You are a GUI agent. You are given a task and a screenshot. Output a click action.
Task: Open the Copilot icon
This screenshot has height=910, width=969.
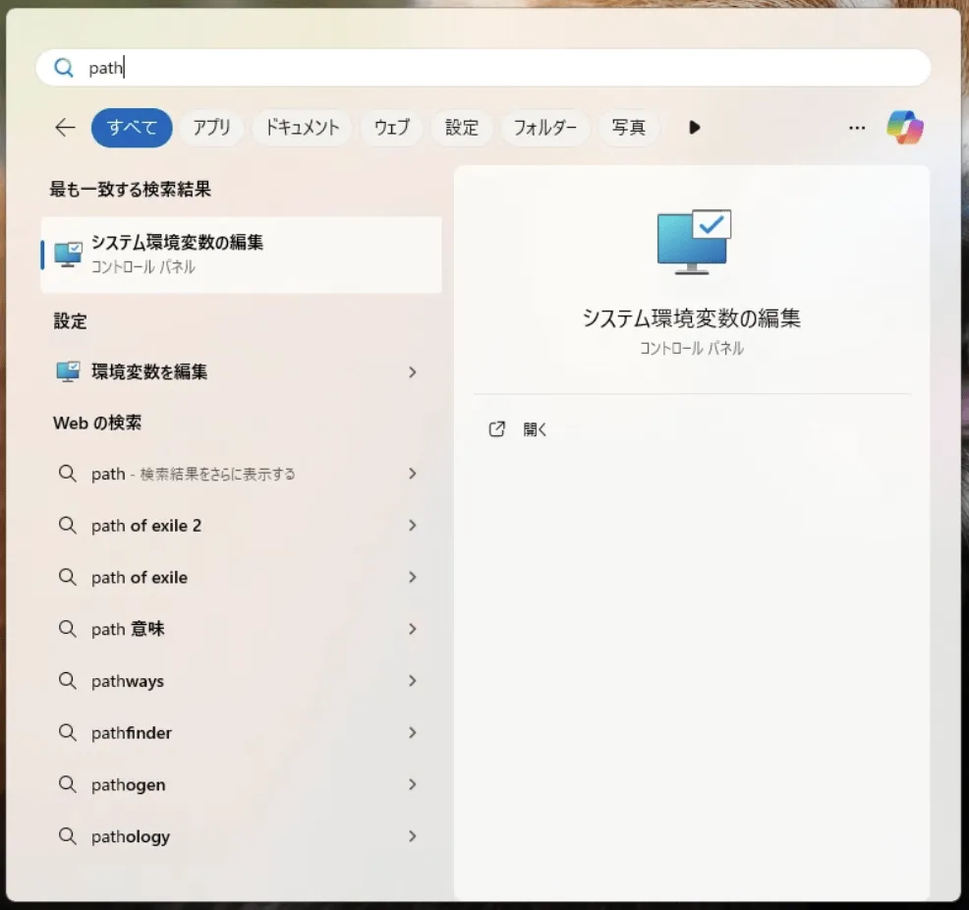tap(905, 128)
